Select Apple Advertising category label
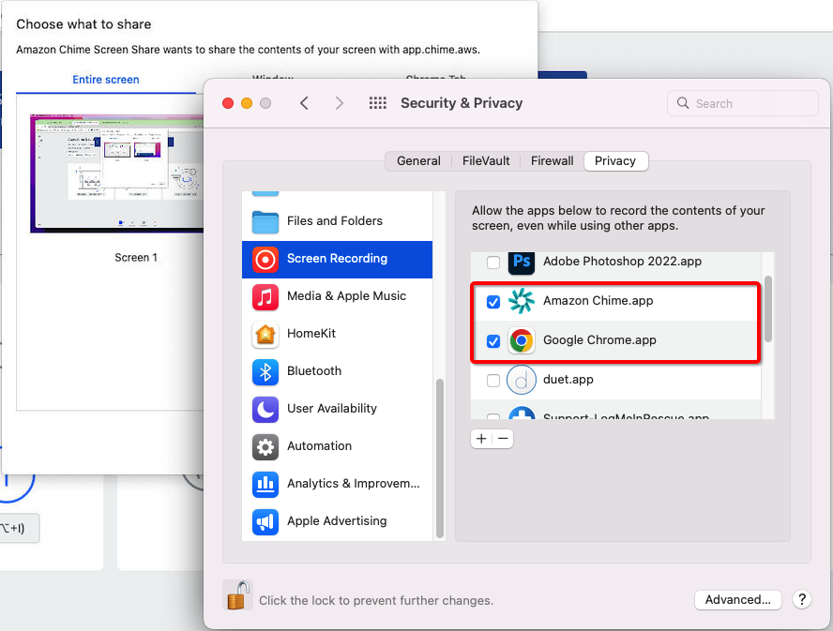 pos(337,521)
